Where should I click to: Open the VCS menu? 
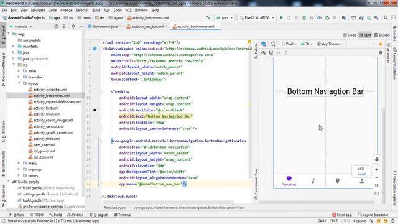pyautogui.click(x=129, y=10)
